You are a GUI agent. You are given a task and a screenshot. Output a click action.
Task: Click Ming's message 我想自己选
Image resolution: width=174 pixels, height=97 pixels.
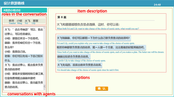(x=15, y=52)
